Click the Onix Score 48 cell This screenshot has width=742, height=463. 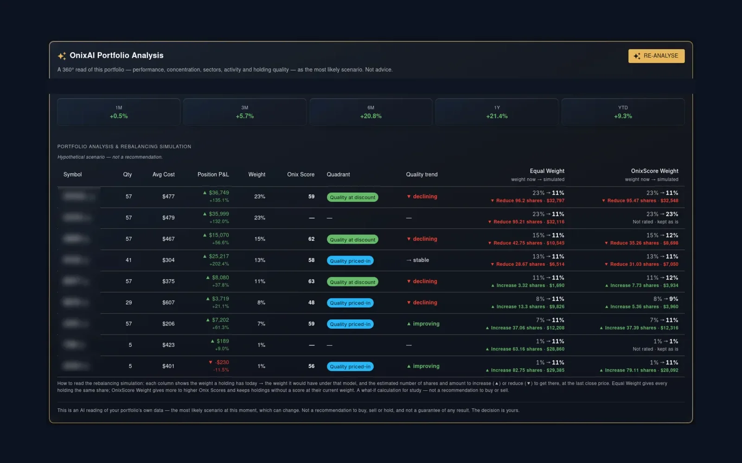pyautogui.click(x=311, y=303)
